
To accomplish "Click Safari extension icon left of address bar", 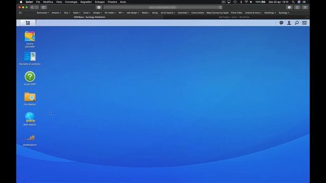I will [99, 7].
